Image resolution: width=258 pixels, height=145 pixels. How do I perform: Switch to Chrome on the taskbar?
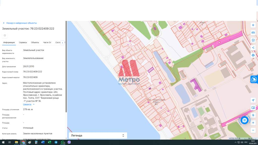pos(23,142)
